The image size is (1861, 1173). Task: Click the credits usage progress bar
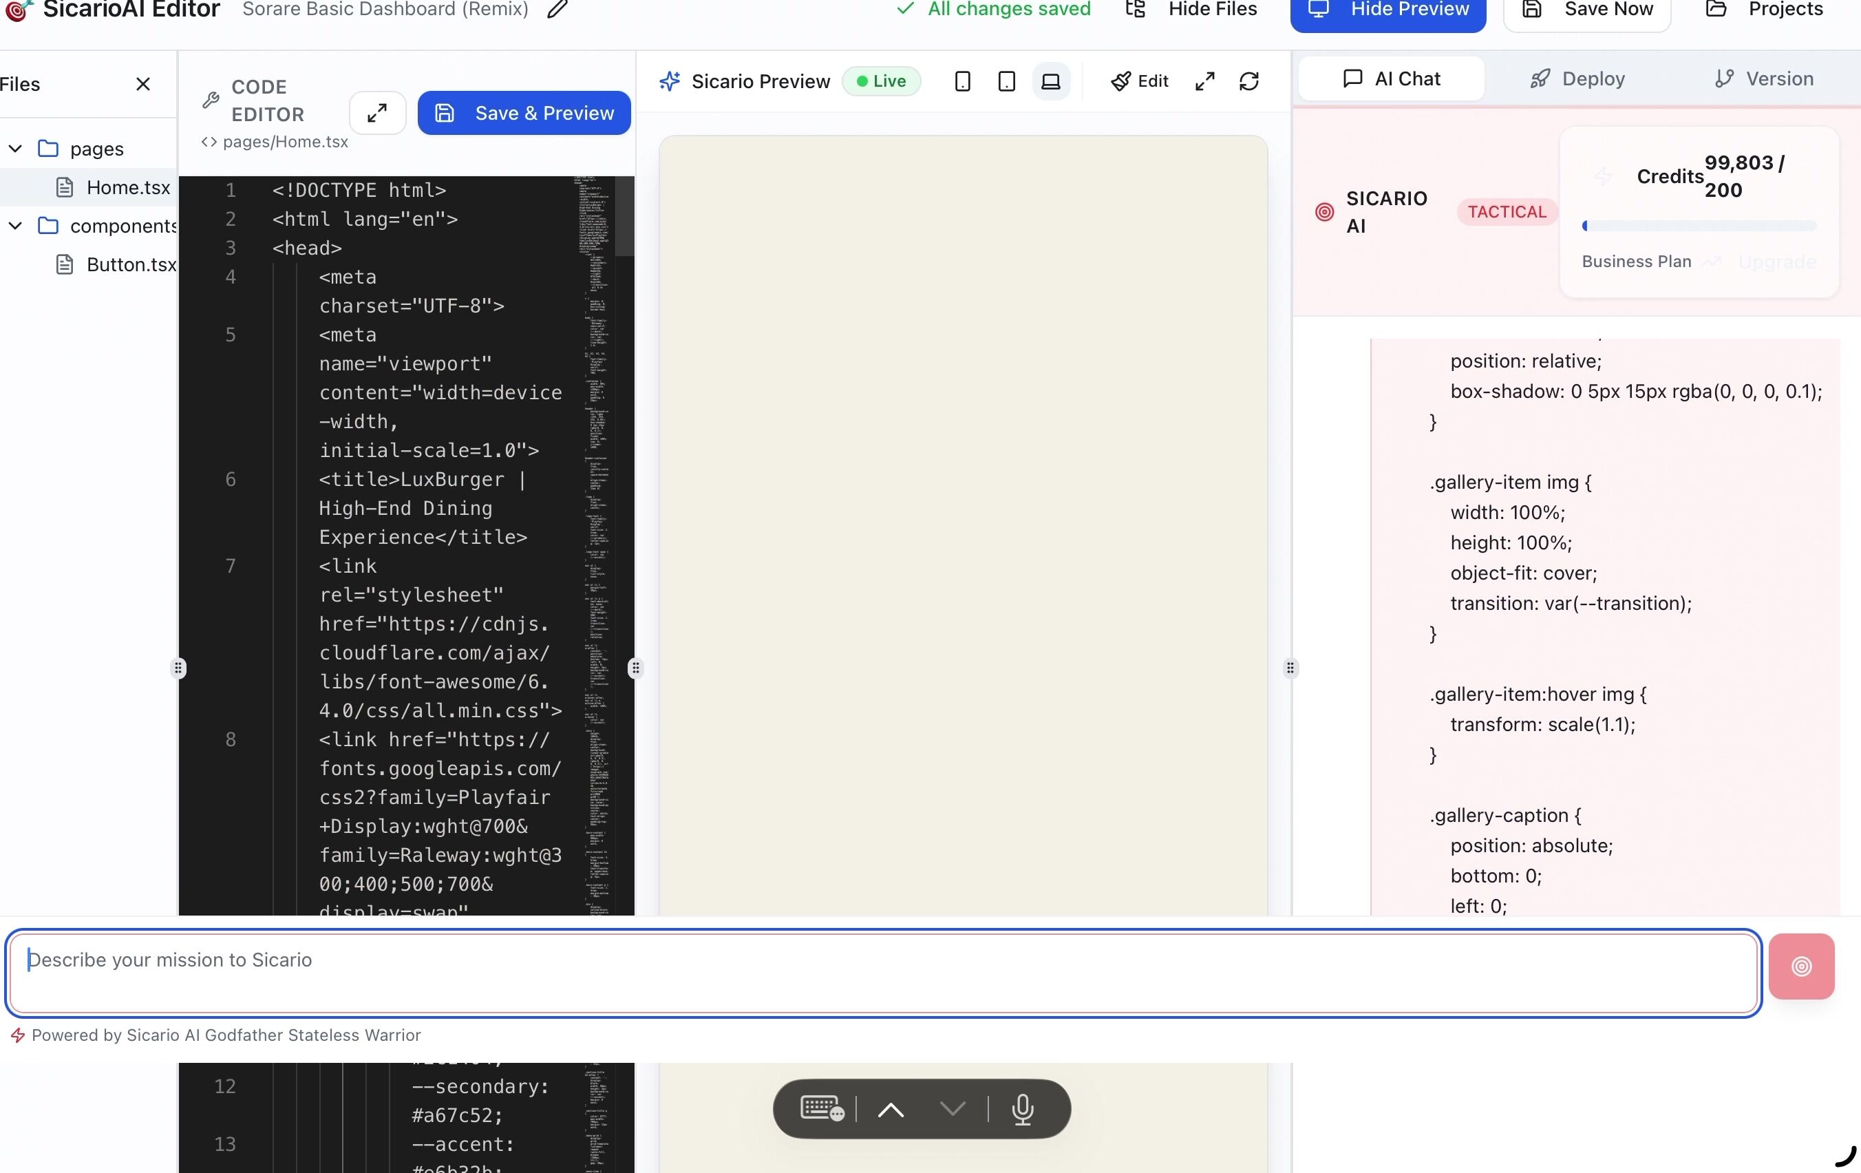point(1699,226)
